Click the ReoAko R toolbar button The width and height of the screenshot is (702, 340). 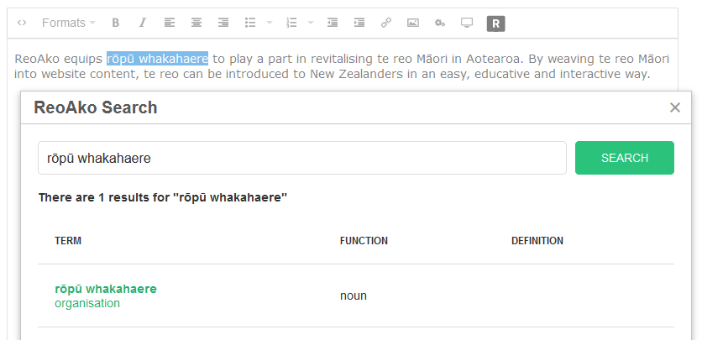coord(495,24)
